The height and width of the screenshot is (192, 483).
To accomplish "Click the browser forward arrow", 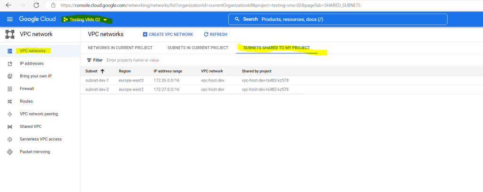I will click(x=23, y=5).
